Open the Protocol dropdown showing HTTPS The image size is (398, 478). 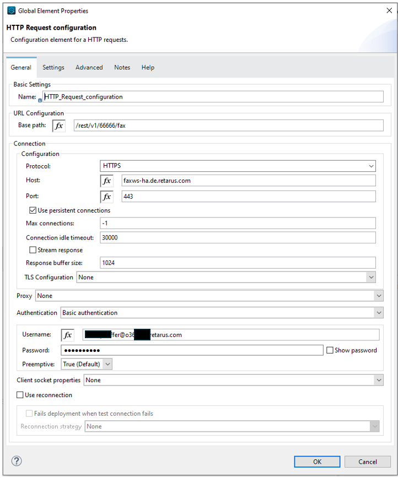[x=238, y=166]
